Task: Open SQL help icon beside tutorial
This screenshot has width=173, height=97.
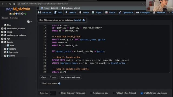Action: [84, 20]
